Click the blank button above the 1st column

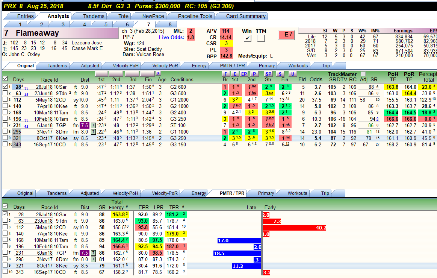pos(101,74)
